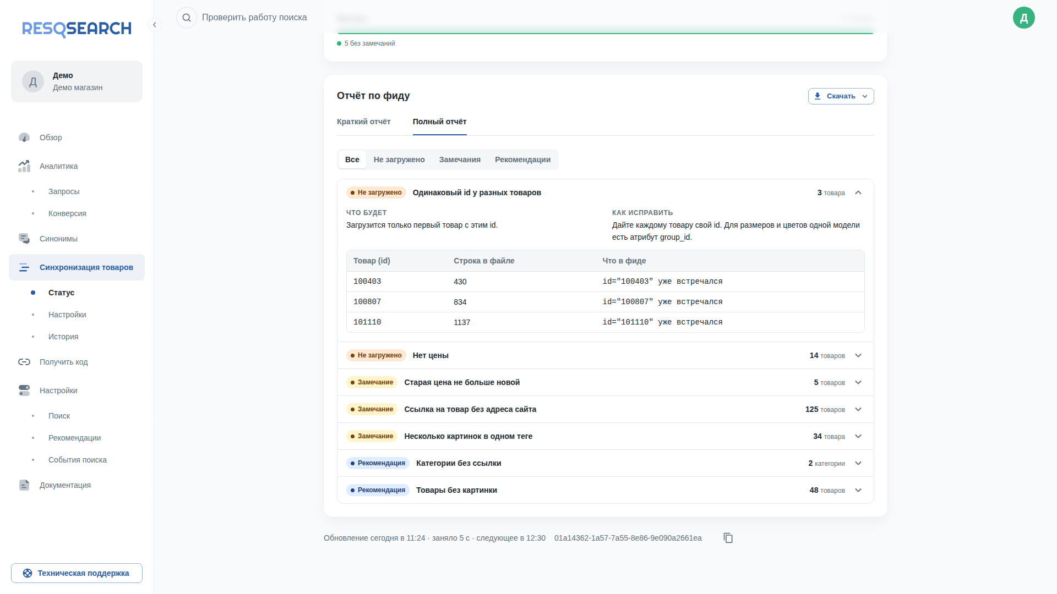Expand the Товары без картинки row

[x=858, y=490]
